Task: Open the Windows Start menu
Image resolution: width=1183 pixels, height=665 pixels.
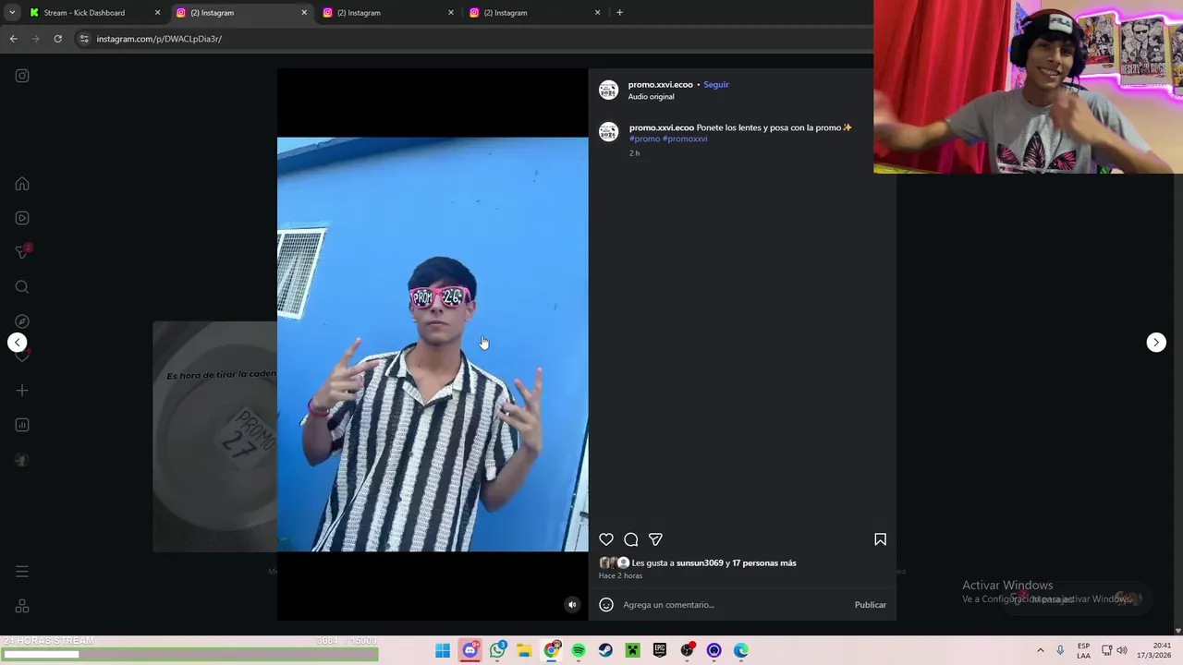Action: pos(443,650)
